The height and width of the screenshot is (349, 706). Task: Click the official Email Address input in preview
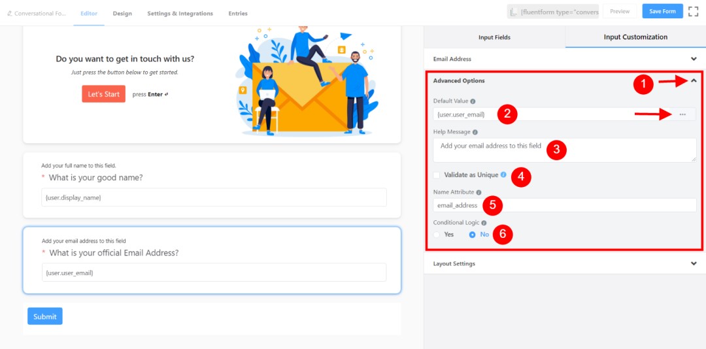[214, 273]
